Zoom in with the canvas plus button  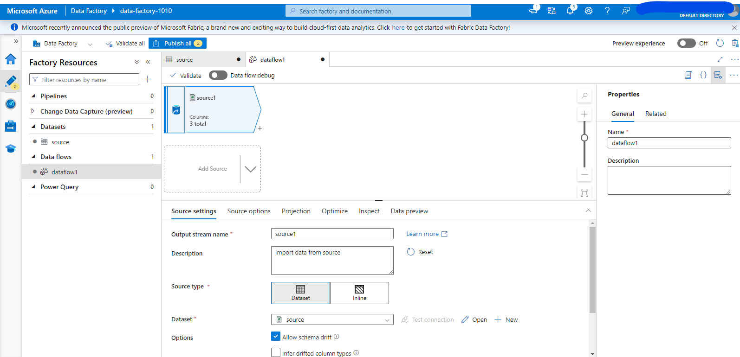click(584, 114)
